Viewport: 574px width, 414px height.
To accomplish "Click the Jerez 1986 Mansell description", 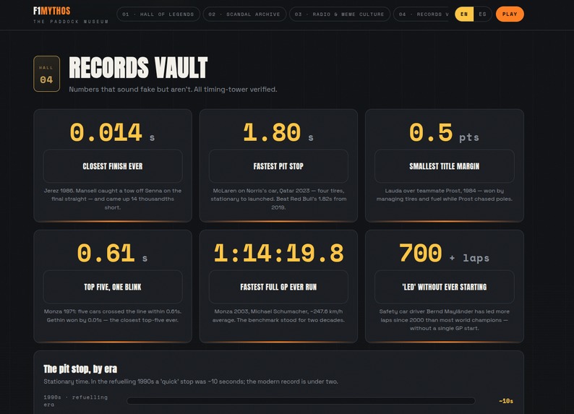I will coord(113,199).
